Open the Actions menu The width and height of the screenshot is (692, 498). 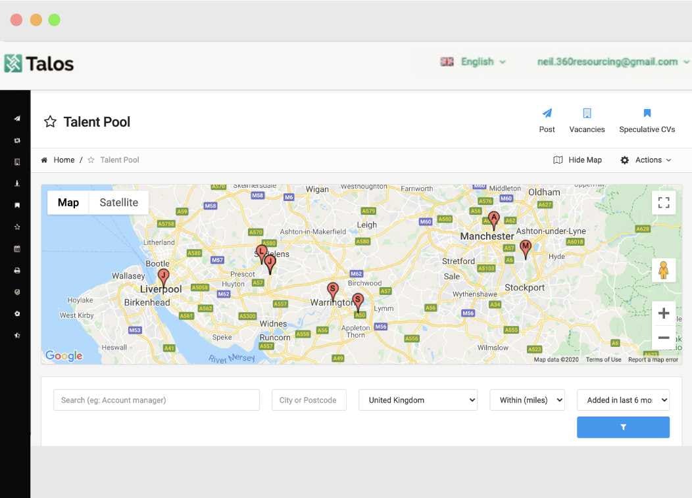point(647,160)
